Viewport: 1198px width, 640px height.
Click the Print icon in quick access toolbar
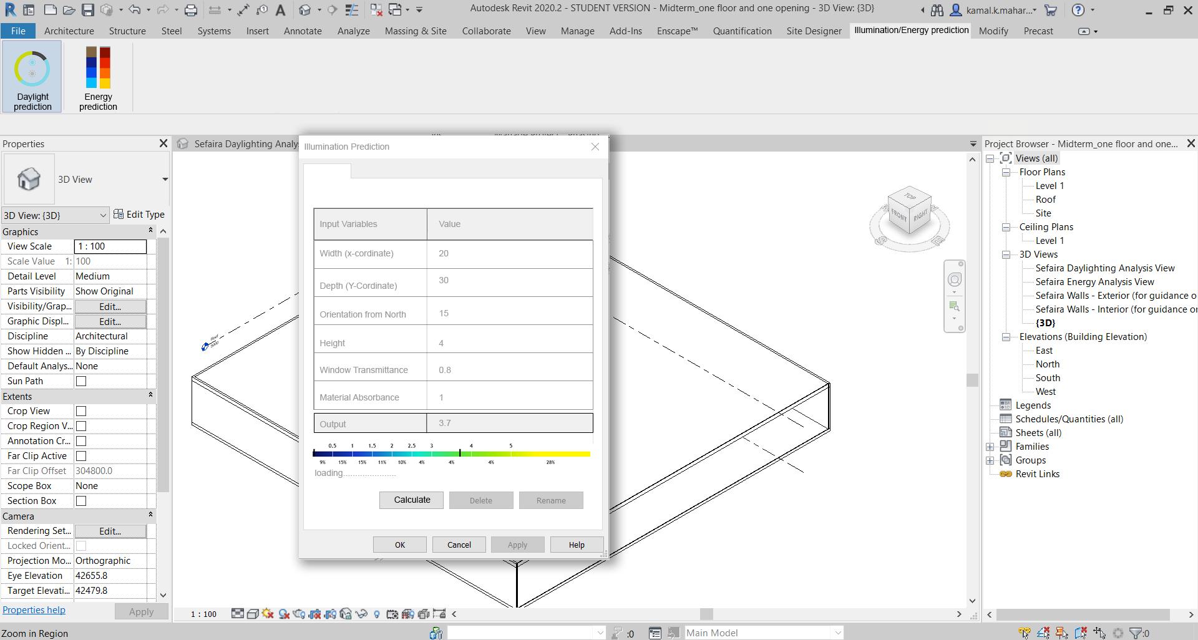pos(191,10)
